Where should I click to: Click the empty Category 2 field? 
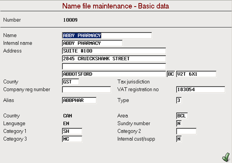[x=186, y=131]
